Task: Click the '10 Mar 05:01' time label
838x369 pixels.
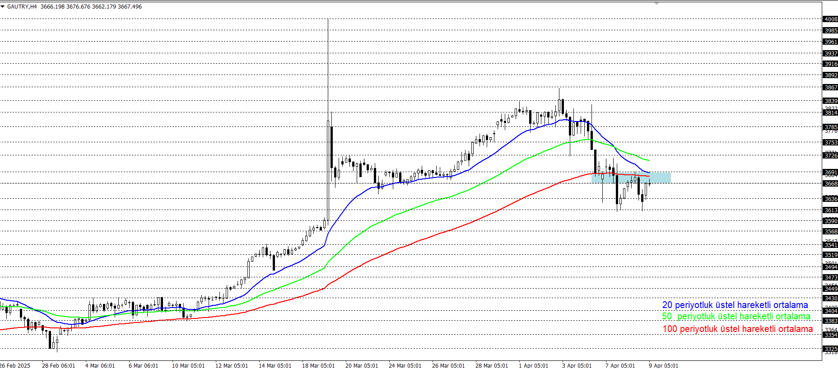Action: pos(188,365)
